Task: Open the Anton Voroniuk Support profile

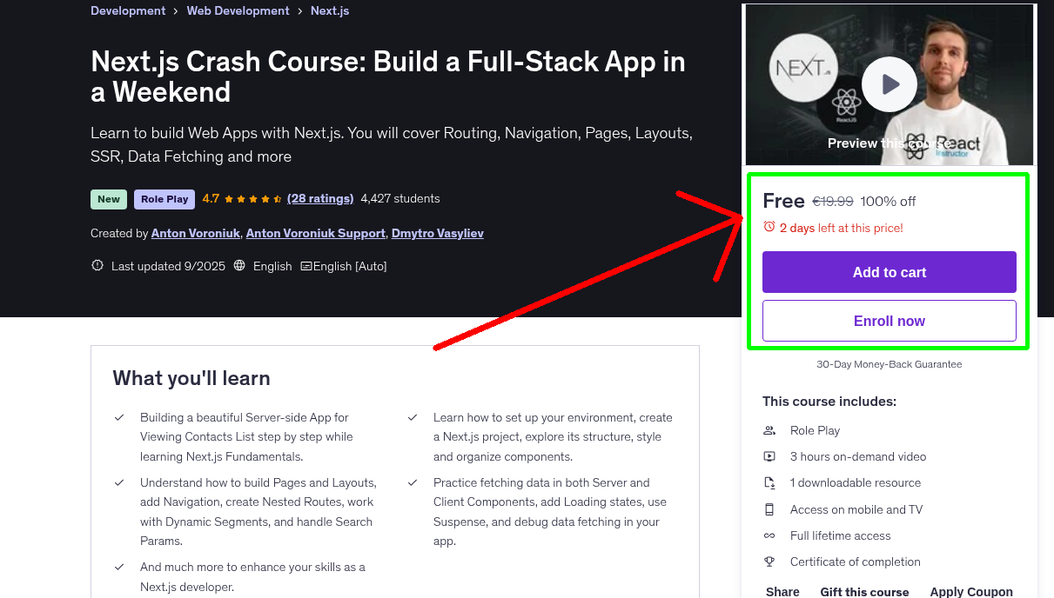Action: [x=316, y=233]
